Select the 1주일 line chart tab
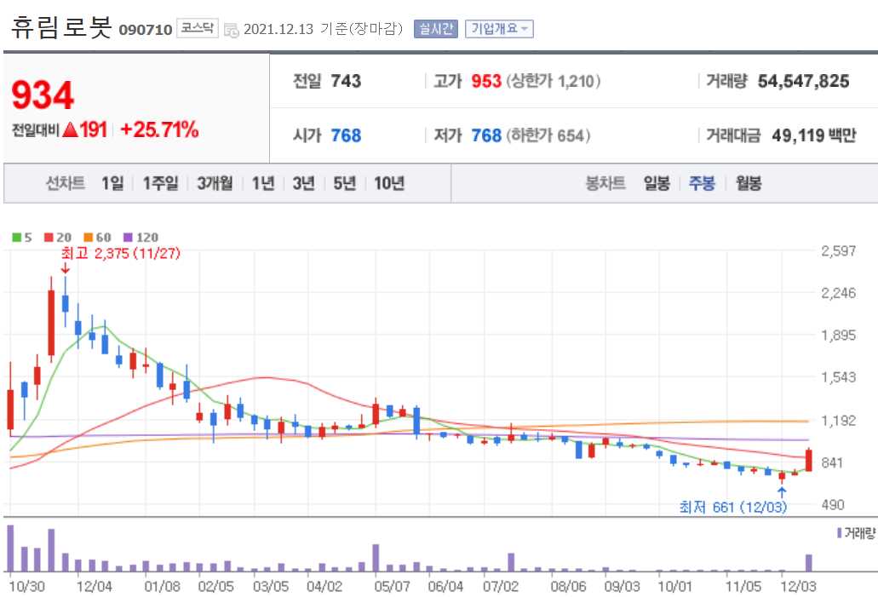878x597 pixels. pos(160,183)
